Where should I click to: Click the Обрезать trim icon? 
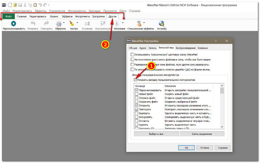coord(58,24)
